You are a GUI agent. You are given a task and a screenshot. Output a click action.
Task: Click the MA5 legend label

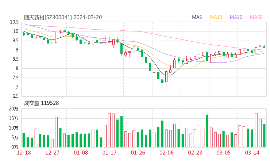tap(197, 17)
